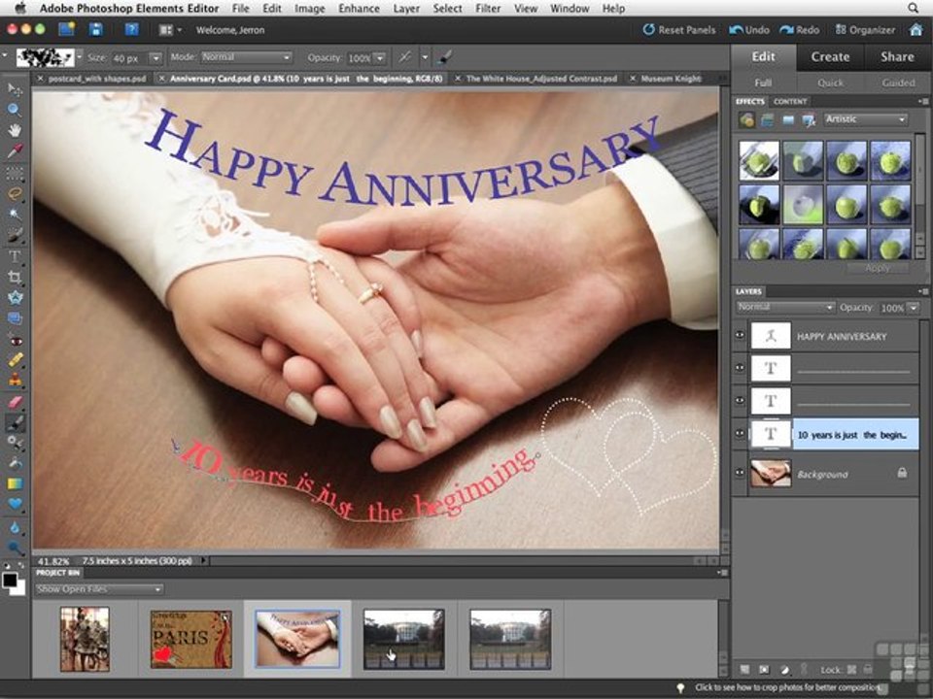The height and width of the screenshot is (699, 933).
Task: Open layer Opacity 100% dropdown
Action: click(913, 308)
